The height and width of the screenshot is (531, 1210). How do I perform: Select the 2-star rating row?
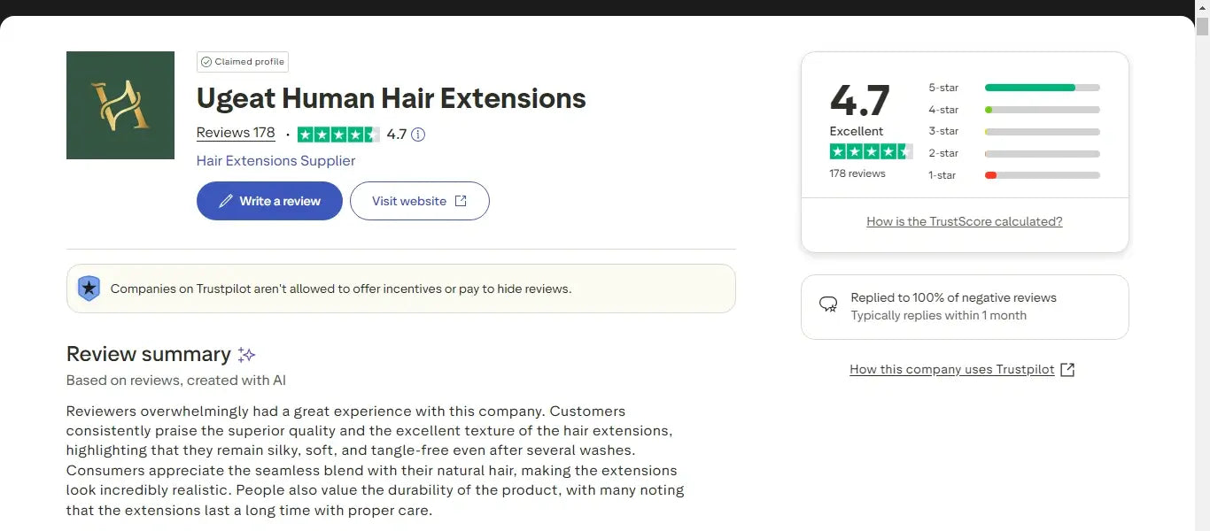pos(1014,154)
